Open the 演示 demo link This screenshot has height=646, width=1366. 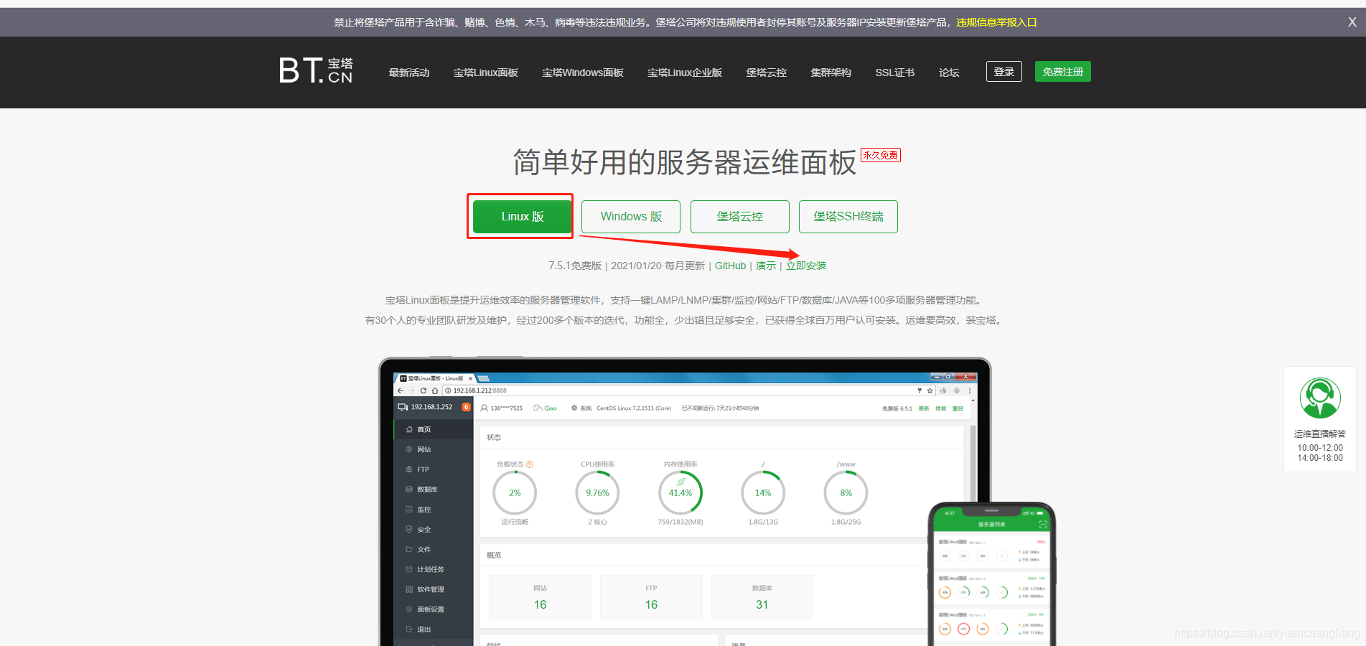point(766,266)
